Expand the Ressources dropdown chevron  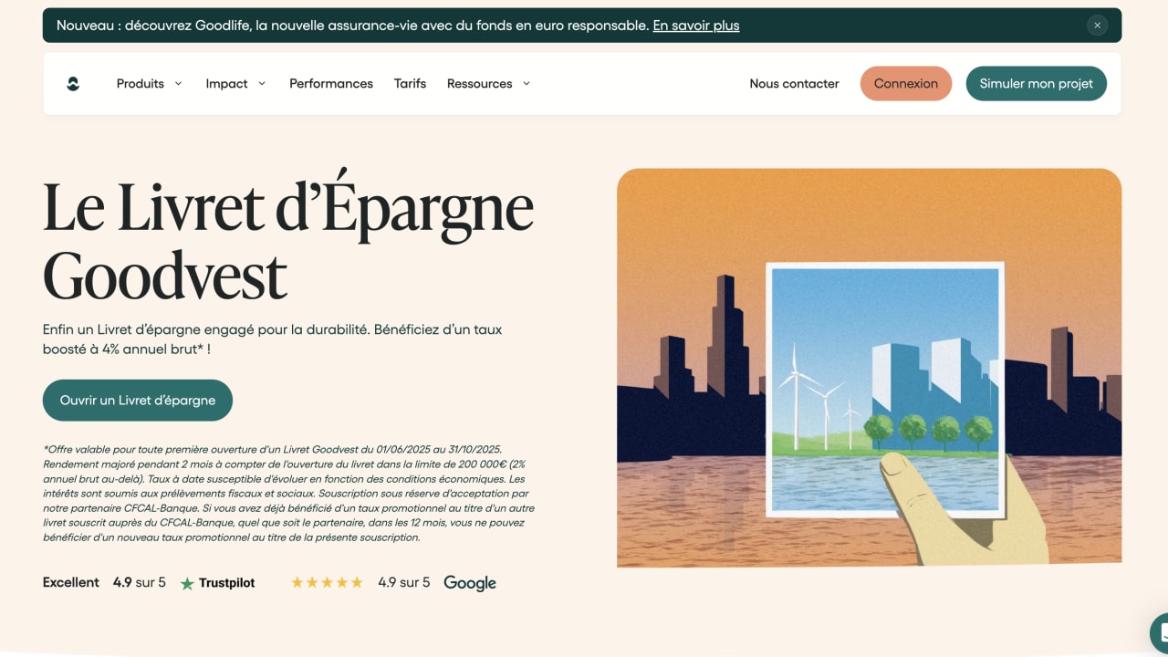526,84
